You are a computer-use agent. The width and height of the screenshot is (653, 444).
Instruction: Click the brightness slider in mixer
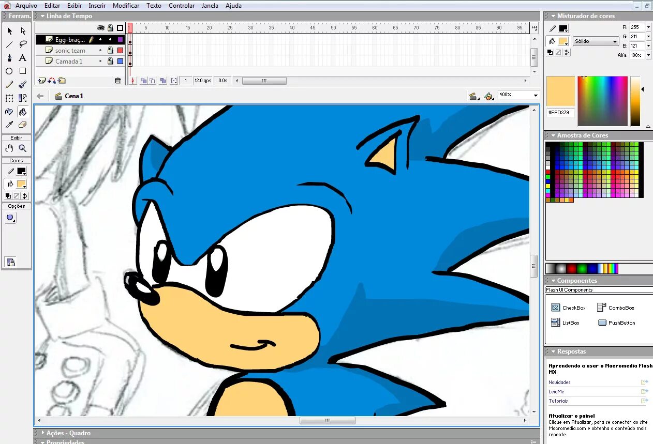click(x=635, y=101)
